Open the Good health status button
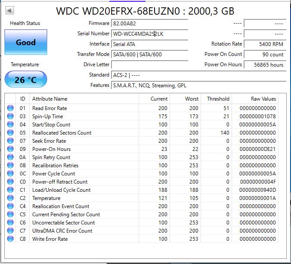Viewport: 291px width, 264px height. point(26,42)
